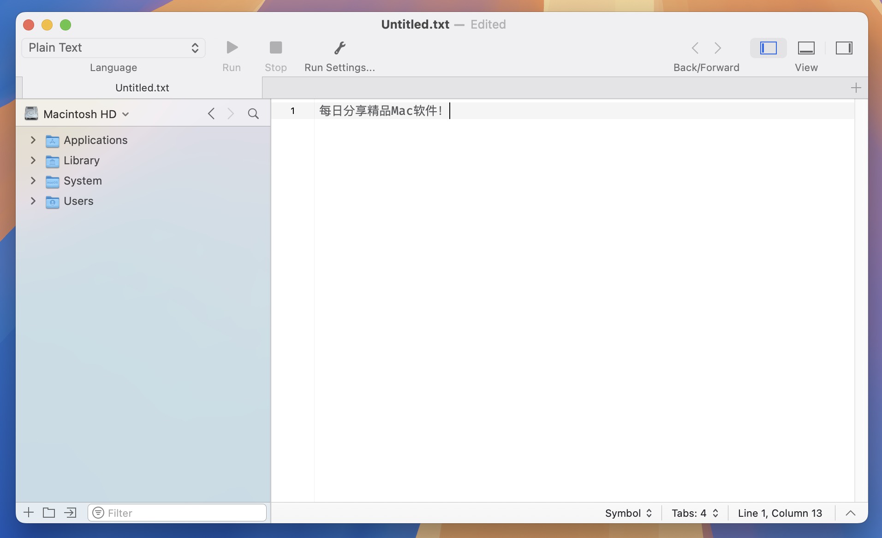Select the Users folder row
882x538 pixels.
[143, 201]
